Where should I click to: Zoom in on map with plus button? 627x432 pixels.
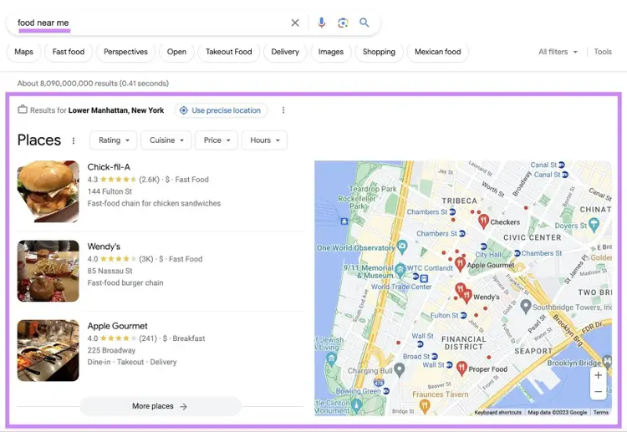[599, 375]
